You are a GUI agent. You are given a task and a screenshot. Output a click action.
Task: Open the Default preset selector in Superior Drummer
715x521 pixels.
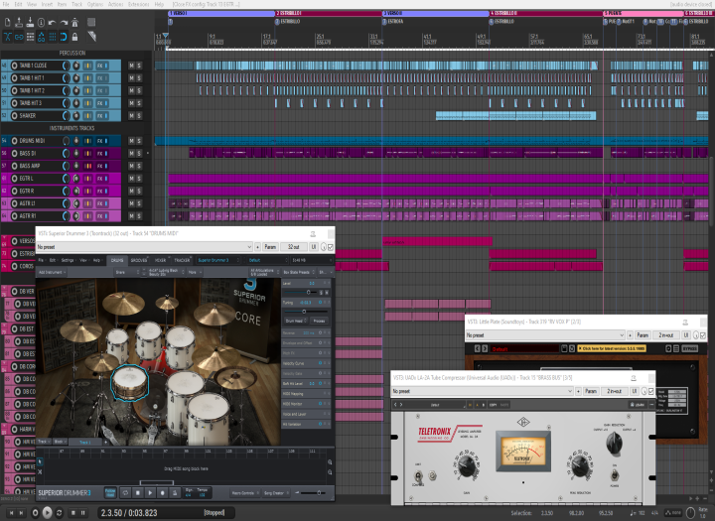click(268, 260)
